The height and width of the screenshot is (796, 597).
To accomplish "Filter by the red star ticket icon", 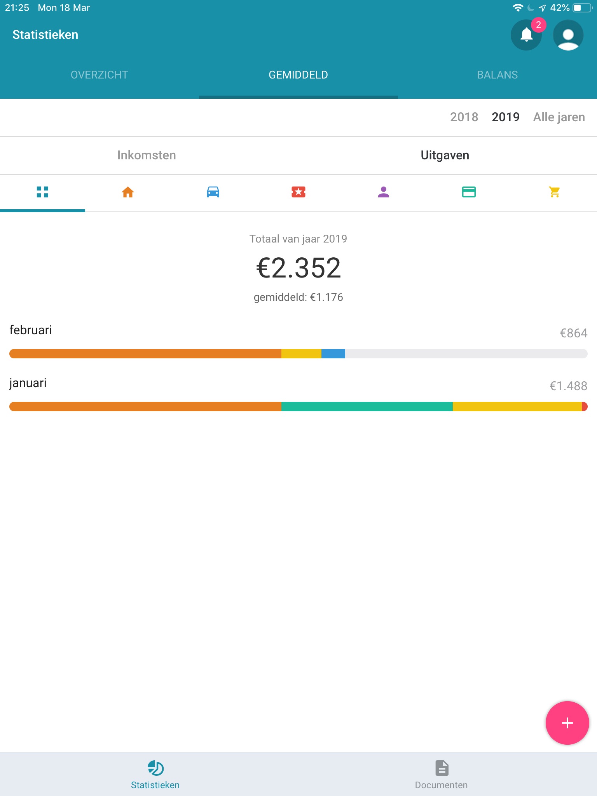I will click(x=298, y=192).
